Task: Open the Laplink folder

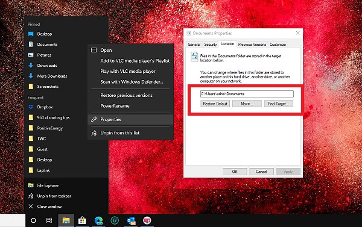Action: coord(66,170)
